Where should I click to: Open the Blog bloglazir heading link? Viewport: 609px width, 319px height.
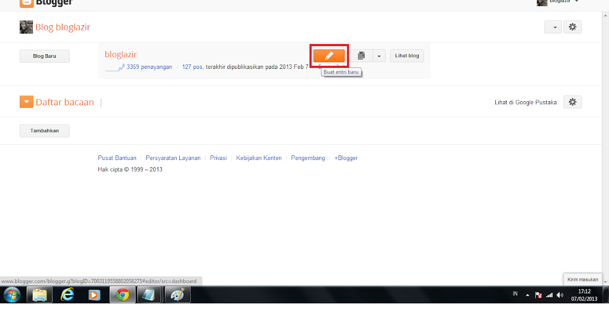(x=63, y=27)
